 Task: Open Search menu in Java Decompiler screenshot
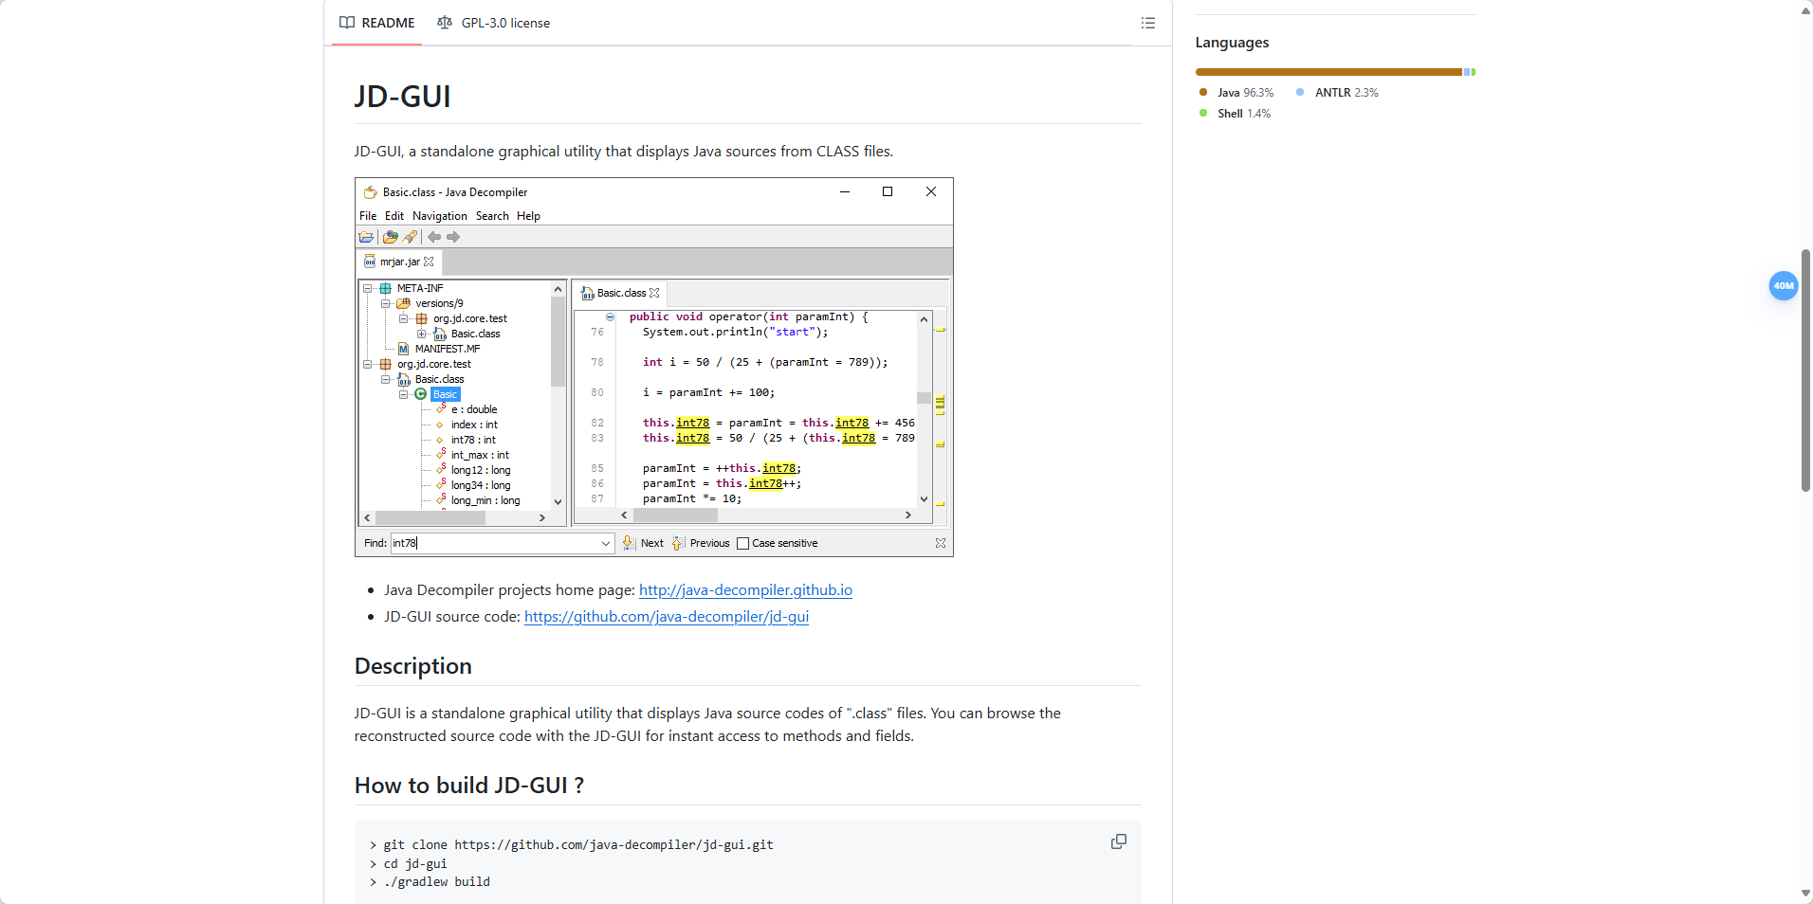492,216
